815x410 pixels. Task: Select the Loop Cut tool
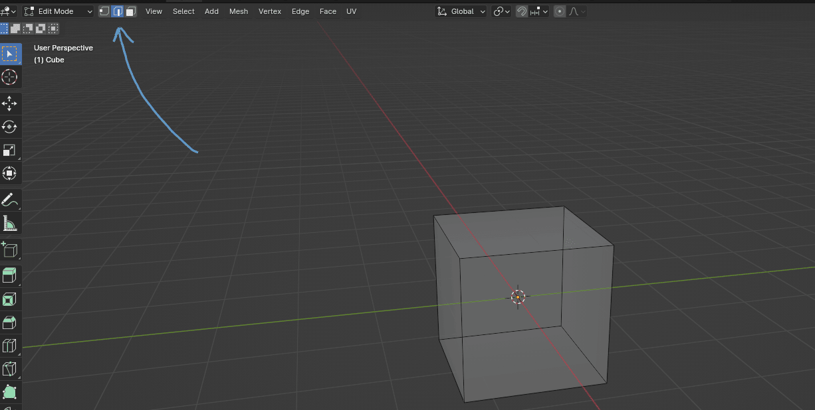click(x=10, y=346)
